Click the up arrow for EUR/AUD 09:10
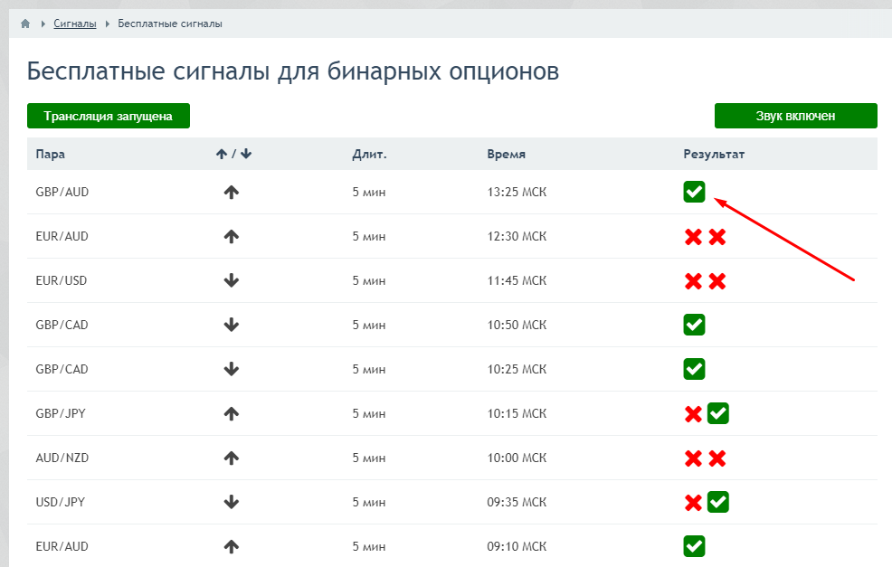 [231, 546]
